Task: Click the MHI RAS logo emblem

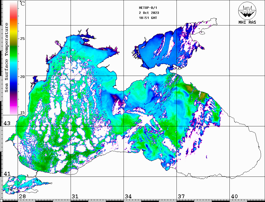Action: pos(247,11)
